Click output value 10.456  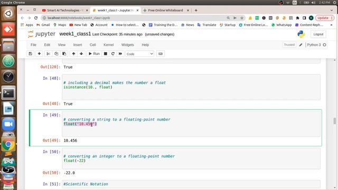(x=70, y=140)
